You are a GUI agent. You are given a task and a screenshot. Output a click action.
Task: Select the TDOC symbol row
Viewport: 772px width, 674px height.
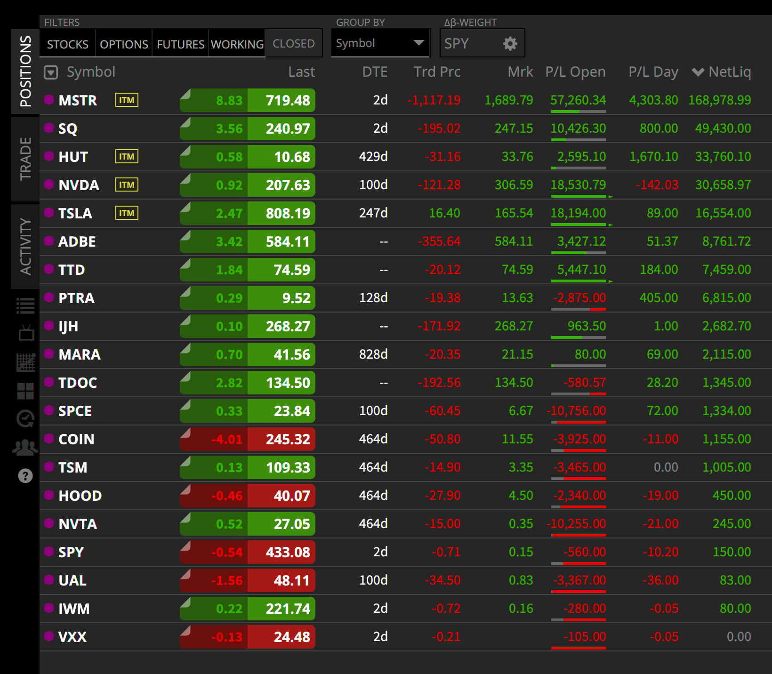tap(406, 383)
